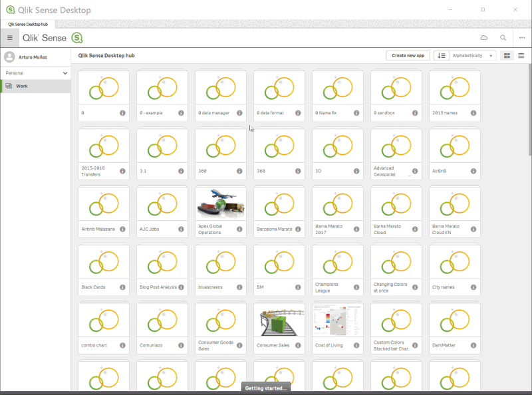Click the Getting started... button
Screen dimensions: 532x395
click(x=265, y=388)
